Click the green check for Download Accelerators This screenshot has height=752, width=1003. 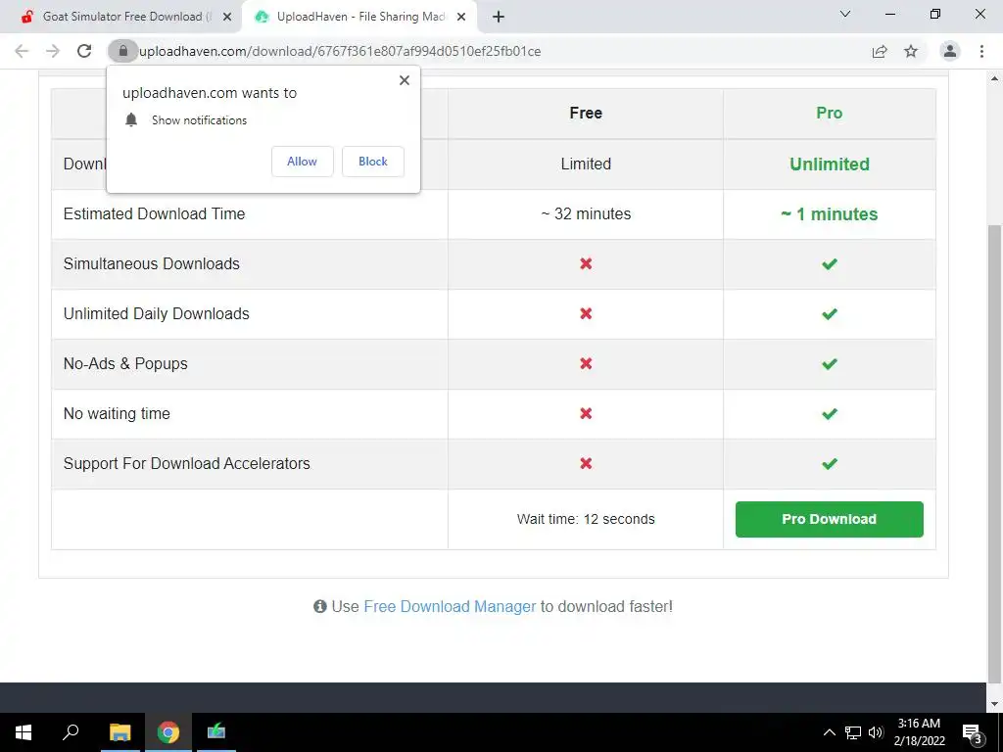[x=829, y=463]
